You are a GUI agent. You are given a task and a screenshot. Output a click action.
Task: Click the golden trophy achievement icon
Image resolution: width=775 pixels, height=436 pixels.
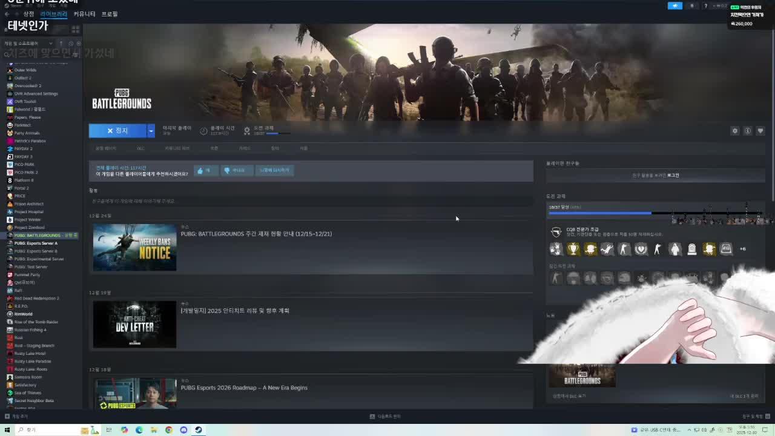click(573, 249)
